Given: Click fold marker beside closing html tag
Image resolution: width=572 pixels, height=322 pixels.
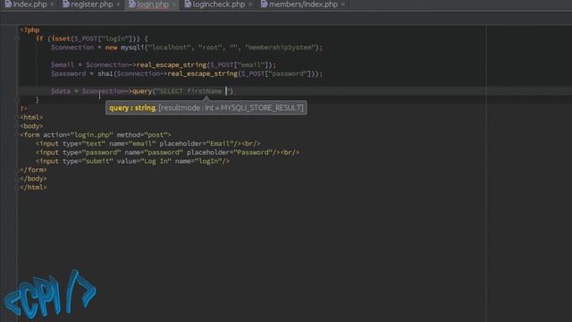Looking at the screenshot, I should pyautogui.click(x=17, y=187).
